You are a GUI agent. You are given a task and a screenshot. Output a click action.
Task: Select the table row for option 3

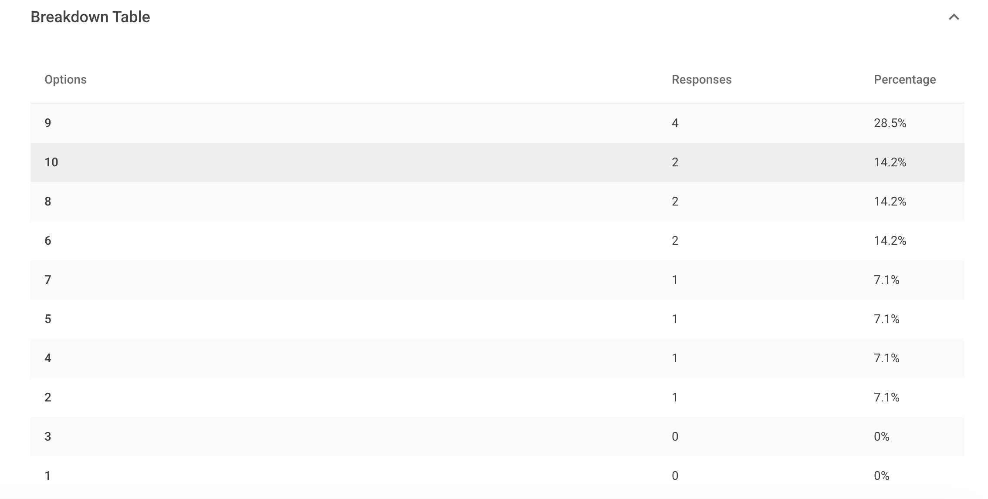[x=497, y=437]
